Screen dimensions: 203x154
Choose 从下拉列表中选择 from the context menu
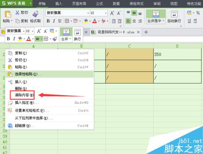pos(50,118)
